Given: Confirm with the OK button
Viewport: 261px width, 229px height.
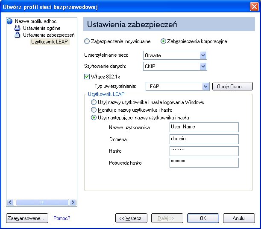Looking at the screenshot, I should coord(203,218).
